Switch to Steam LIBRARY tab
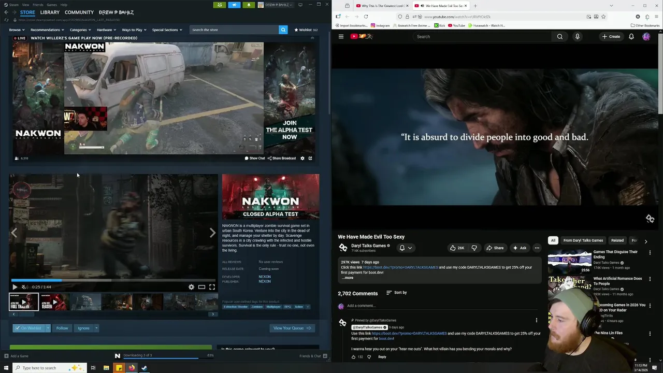 50,12
